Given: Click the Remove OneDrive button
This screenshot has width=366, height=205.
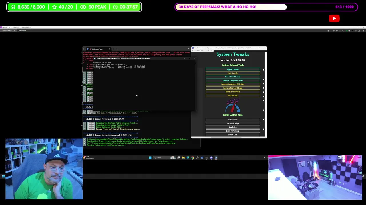Looking at the screenshot, I should pyautogui.click(x=233, y=92).
